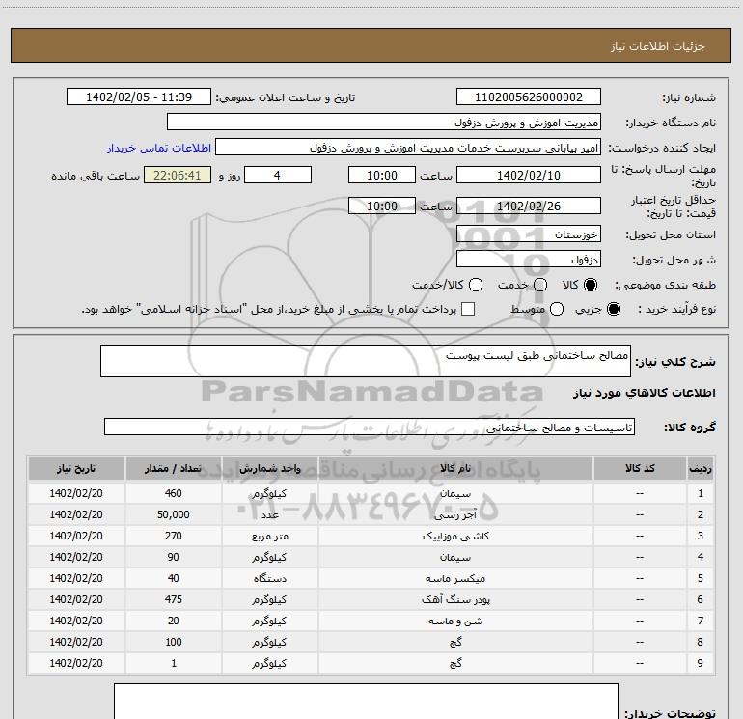Select the کالا/خدمت radio button
The image size is (743, 719).
pos(476,285)
